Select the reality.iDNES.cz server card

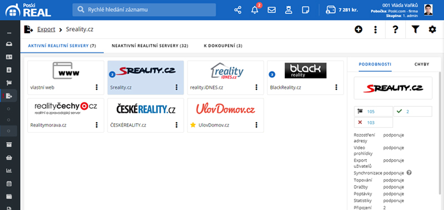pos(225,77)
